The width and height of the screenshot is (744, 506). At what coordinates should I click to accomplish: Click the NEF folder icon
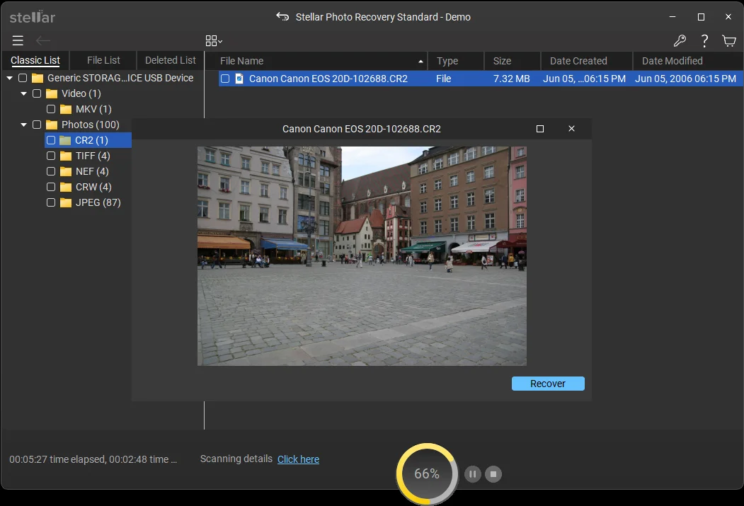click(66, 172)
